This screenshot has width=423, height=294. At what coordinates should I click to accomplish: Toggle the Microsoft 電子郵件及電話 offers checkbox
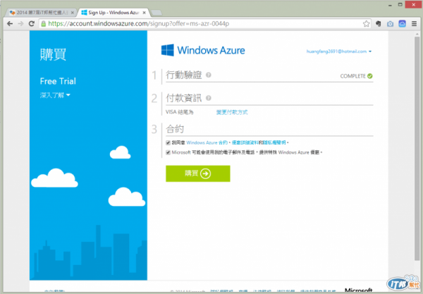point(168,152)
